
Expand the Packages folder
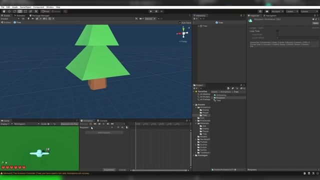pyautogui.click(x=194, y=155)
